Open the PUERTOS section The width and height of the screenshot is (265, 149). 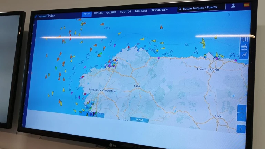(125, 12)
